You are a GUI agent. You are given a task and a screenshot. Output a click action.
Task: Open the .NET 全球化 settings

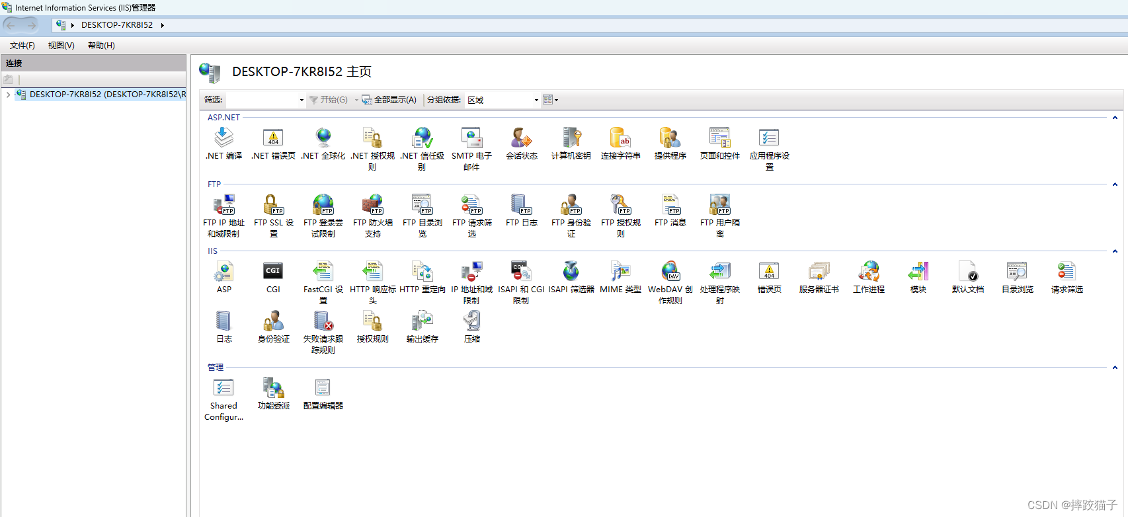323,143
